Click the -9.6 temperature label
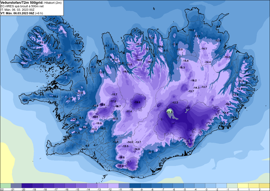 [78, 72]
